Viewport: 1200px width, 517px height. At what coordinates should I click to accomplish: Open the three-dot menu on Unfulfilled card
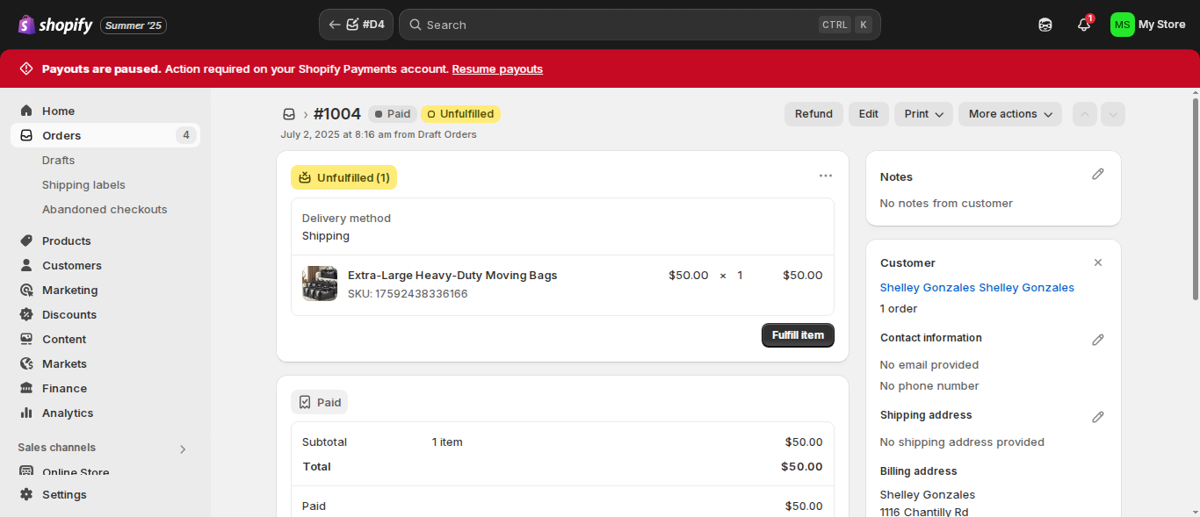pos(826,176)
